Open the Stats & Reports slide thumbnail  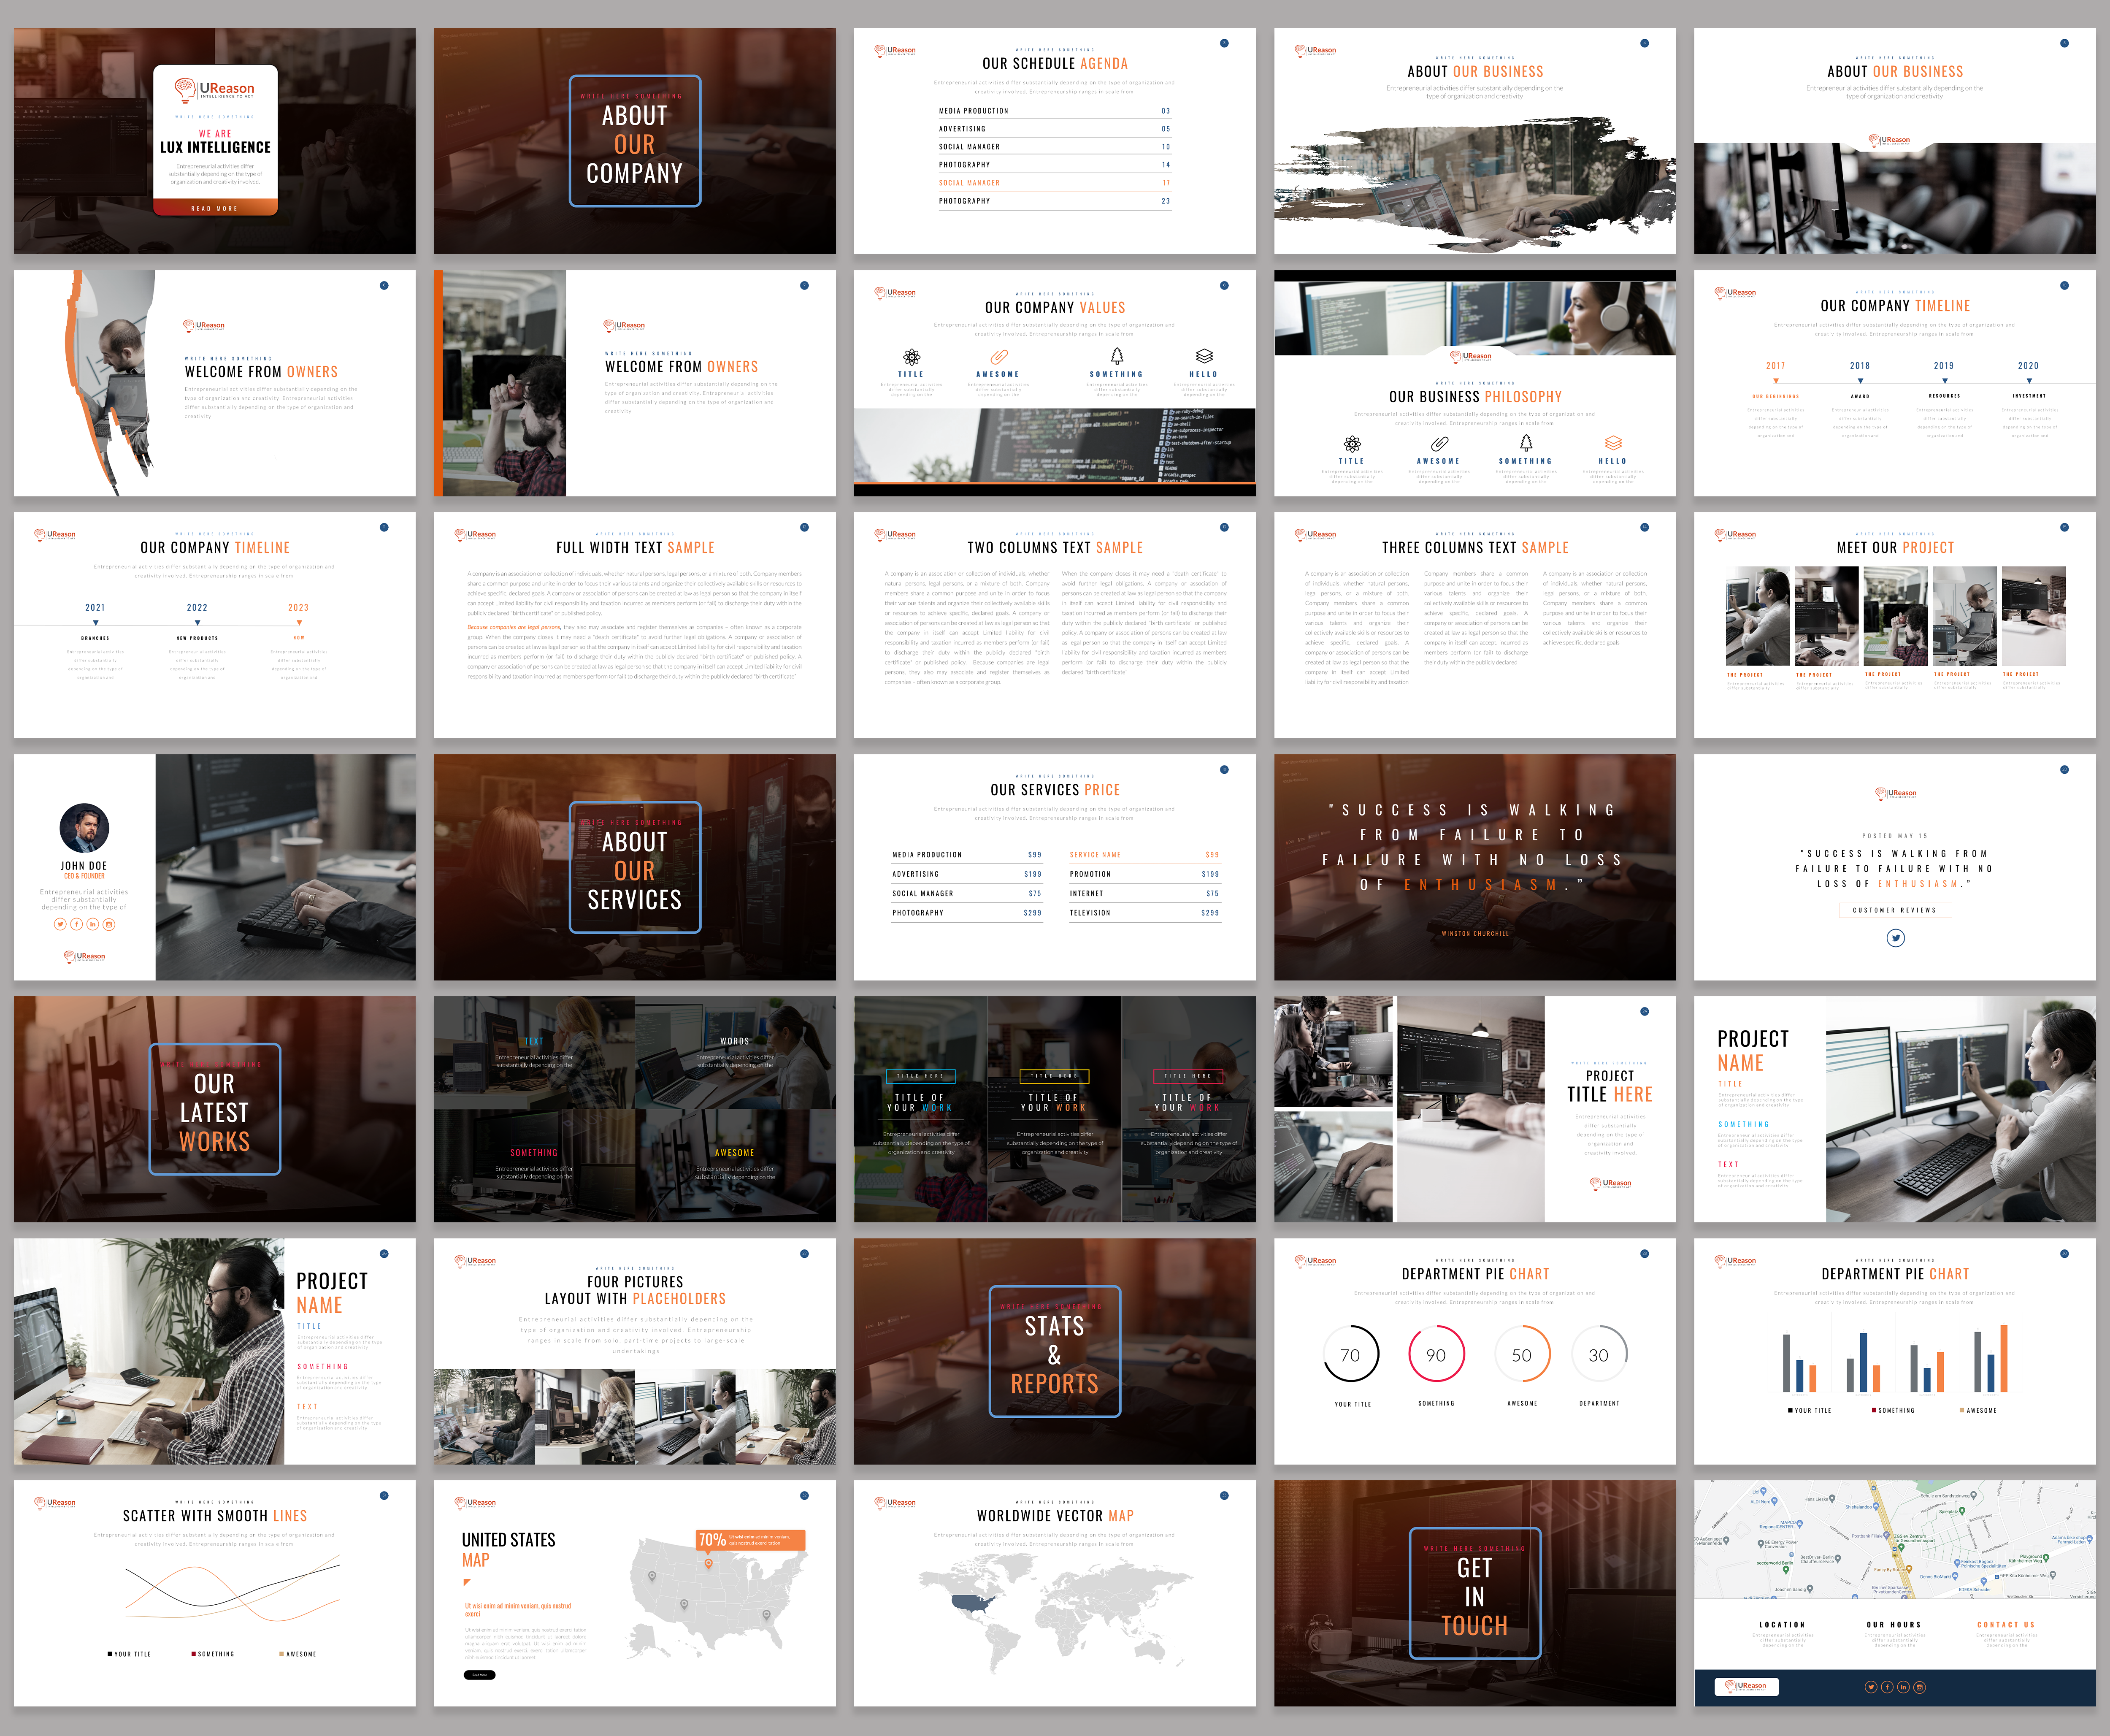1054,1351
